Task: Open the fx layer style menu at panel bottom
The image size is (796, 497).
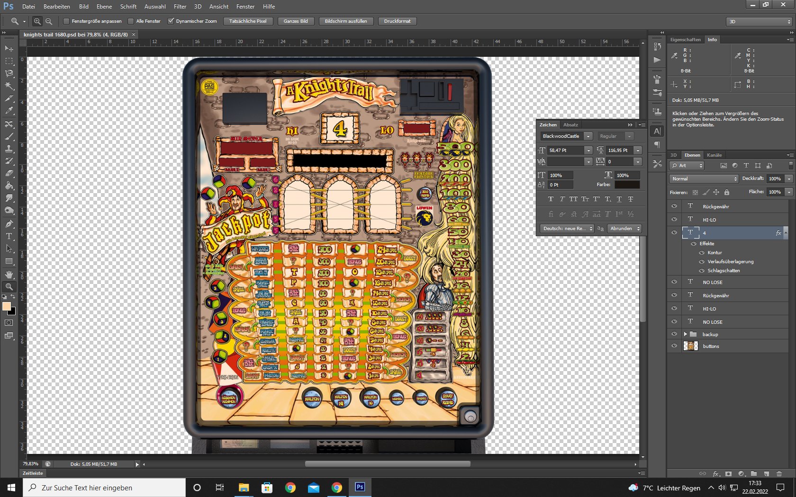Action: click(x=716, y=473)
